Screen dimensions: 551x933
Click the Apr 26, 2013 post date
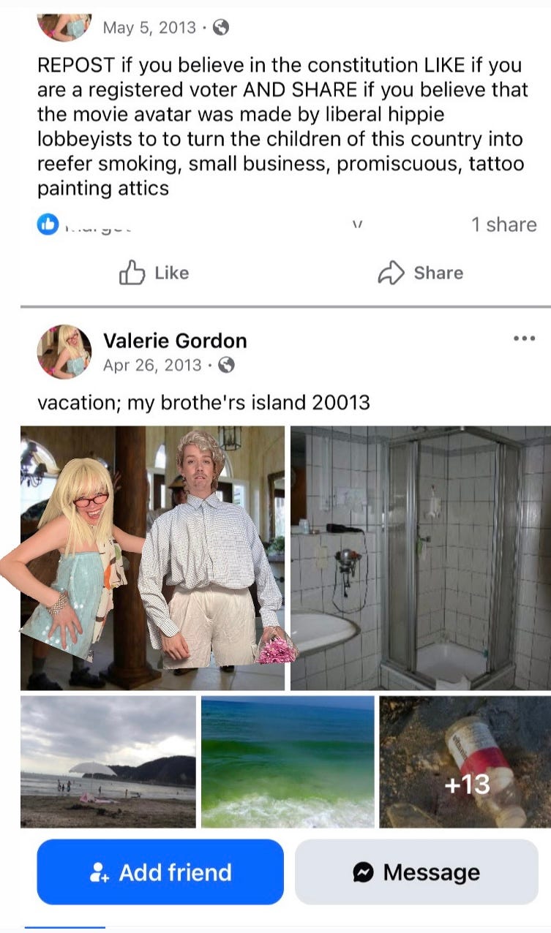(x=152, y=365)
